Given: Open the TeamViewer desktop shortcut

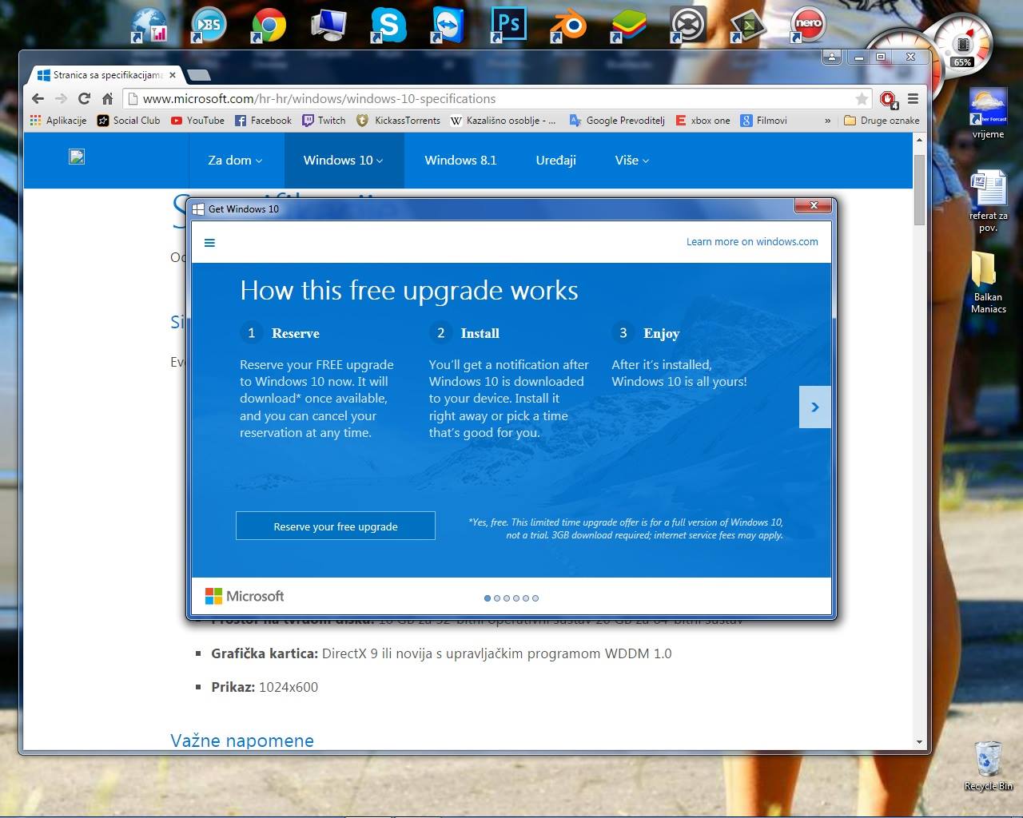Looking at the screenshot, I should click(x=448, y=26).
